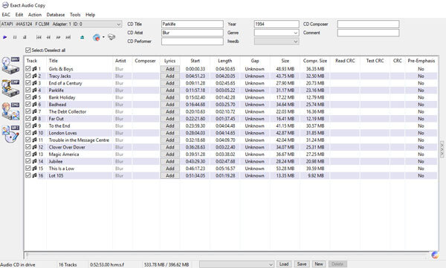Click the Year field showing 1994
Screen dimensions: 446x268
(277, 24)
